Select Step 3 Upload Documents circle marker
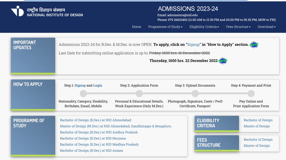The image size is (286, 160). (195, 94)
